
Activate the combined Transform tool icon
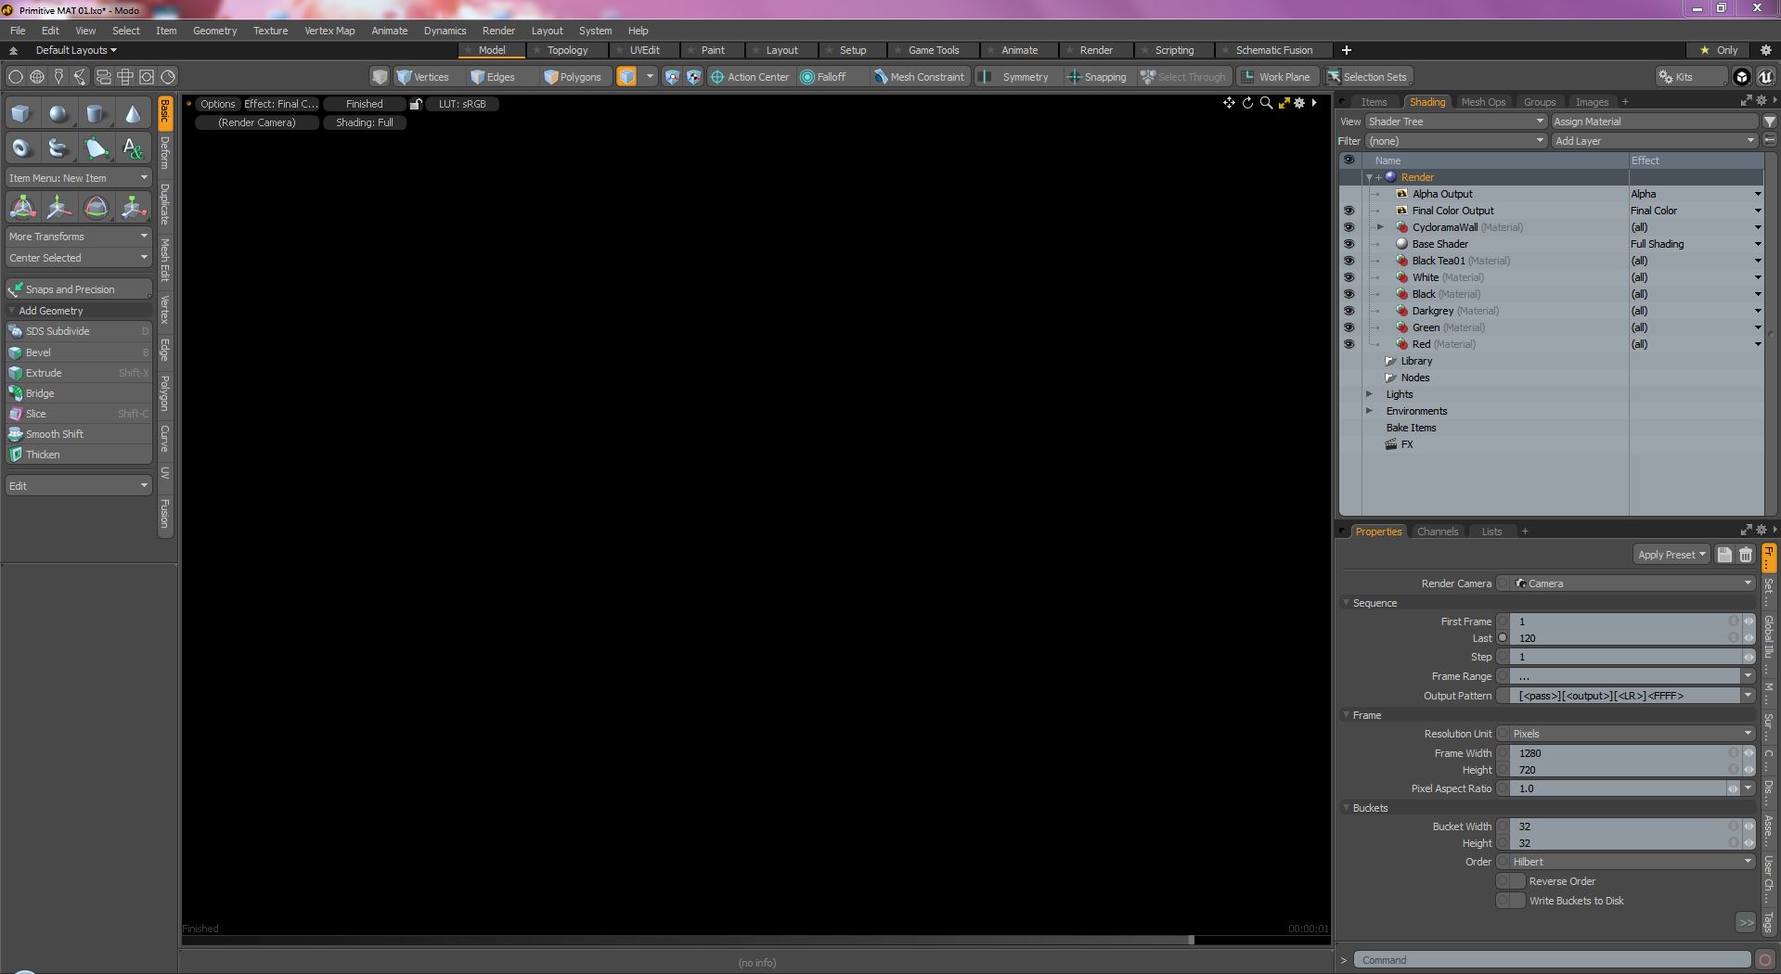pyautogui.click(x=22, y=208)
